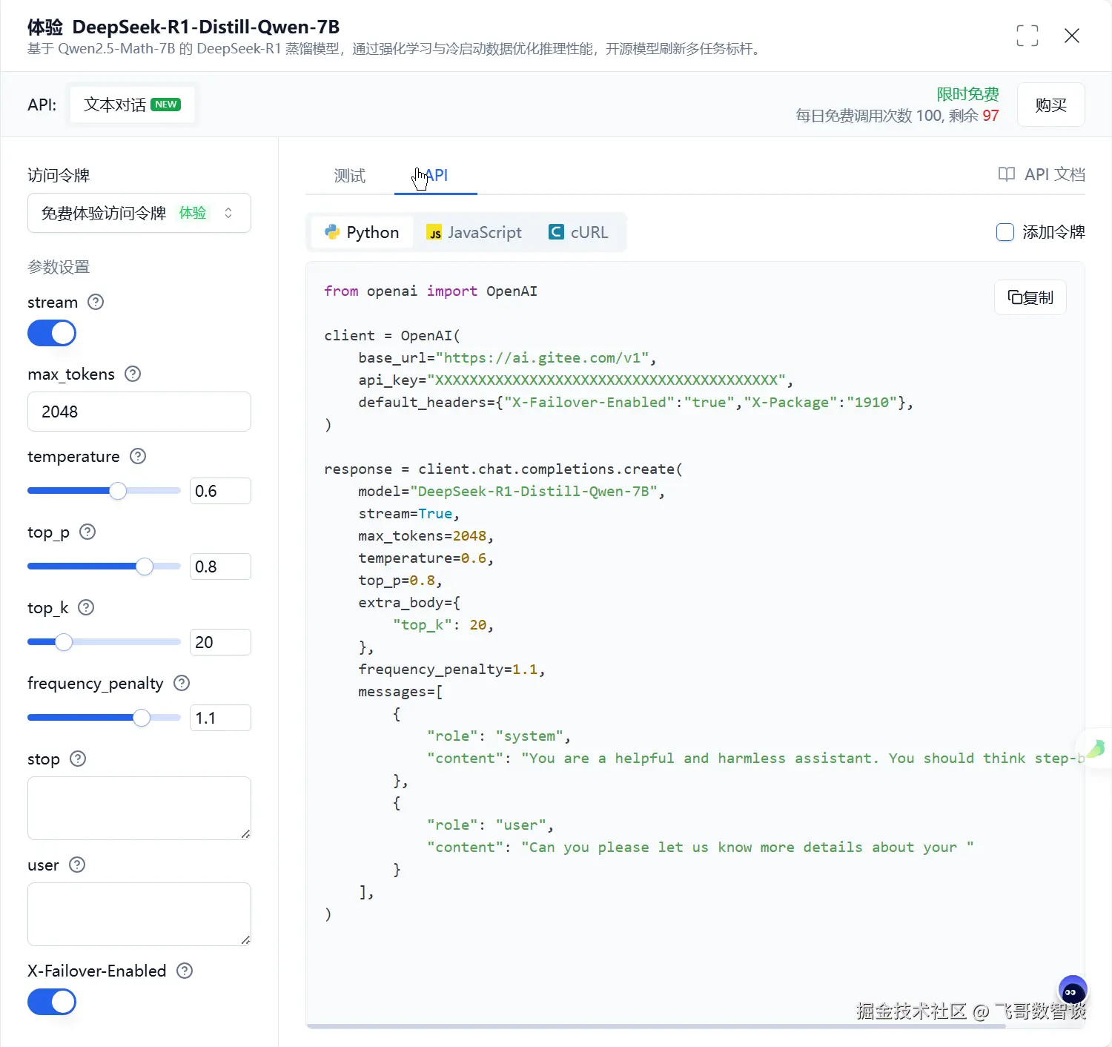The height and width of the screenshot is (1047, 1112).
Task: Click the stream help question icon
Action: click(96, 302)
